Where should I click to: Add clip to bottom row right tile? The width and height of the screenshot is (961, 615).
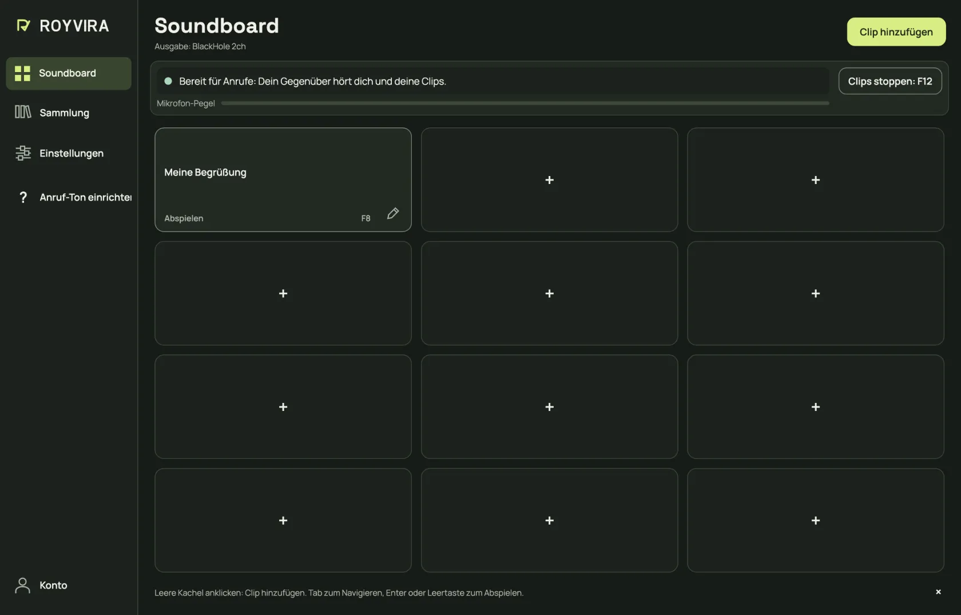816,520
